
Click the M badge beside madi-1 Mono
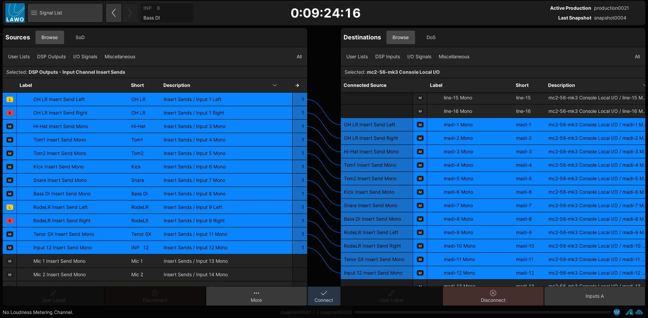point(420,125)
